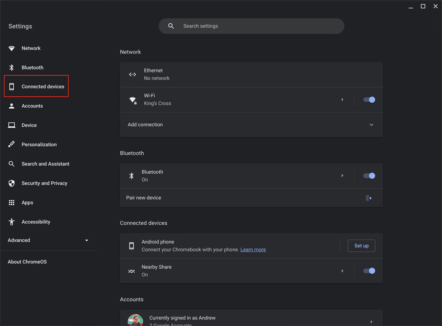Click the Wi-Fi icon in sidebar Network item

point(12,48)
